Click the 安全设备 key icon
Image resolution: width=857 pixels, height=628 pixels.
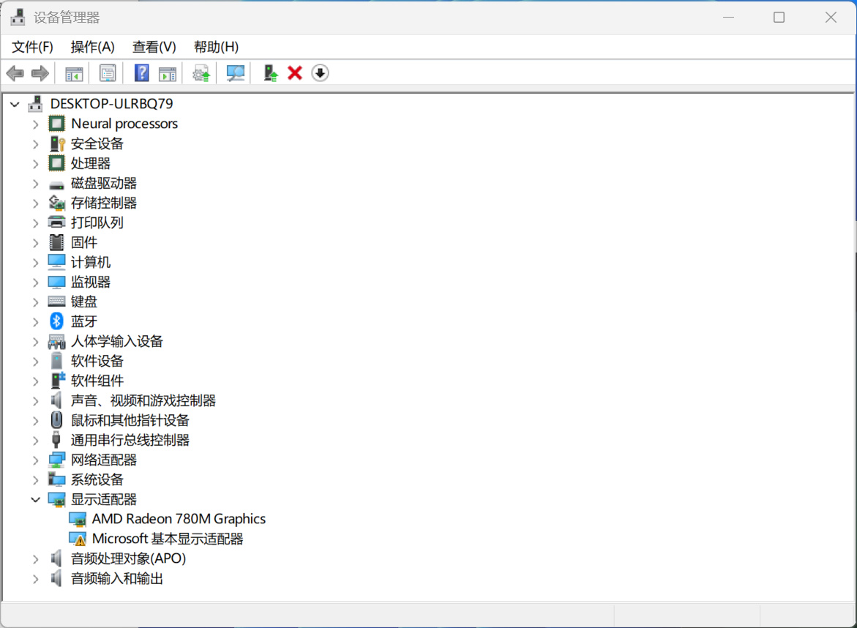pyautogui.click(x=57, y=143)
